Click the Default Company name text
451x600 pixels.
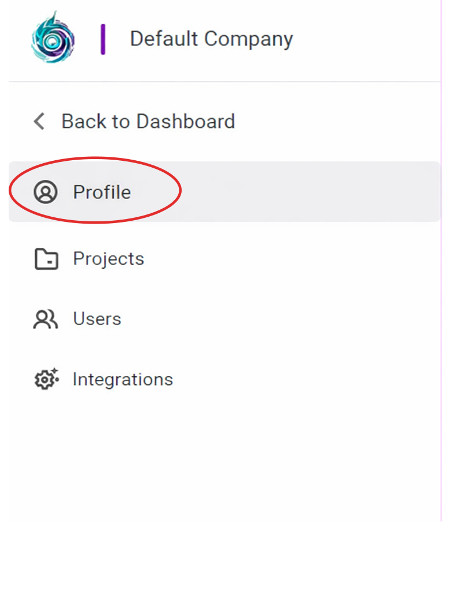(211, 39)
